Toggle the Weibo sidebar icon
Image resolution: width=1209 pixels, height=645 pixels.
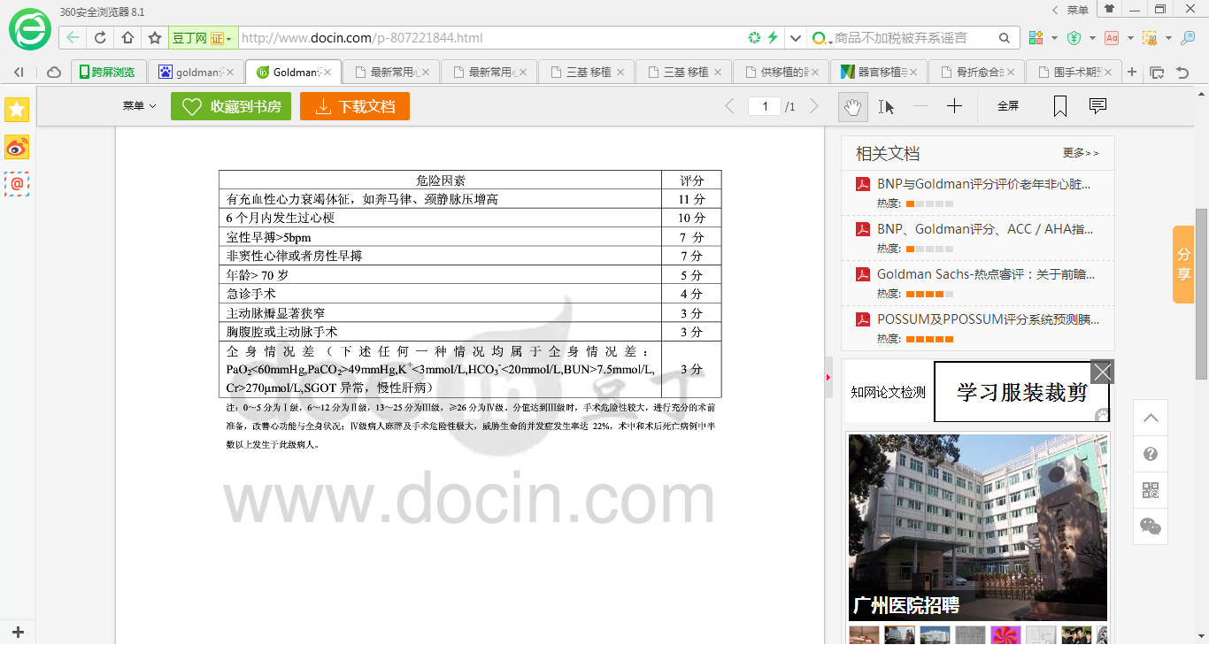click(16, 147)
